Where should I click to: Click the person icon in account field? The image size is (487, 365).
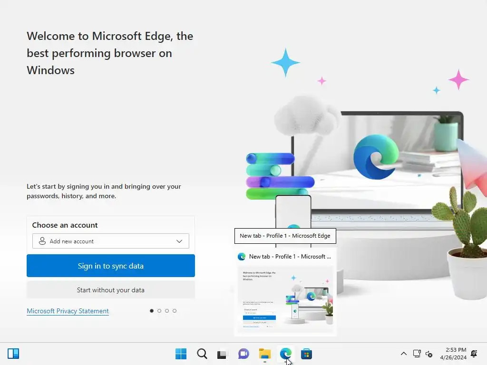click(42, 241)
